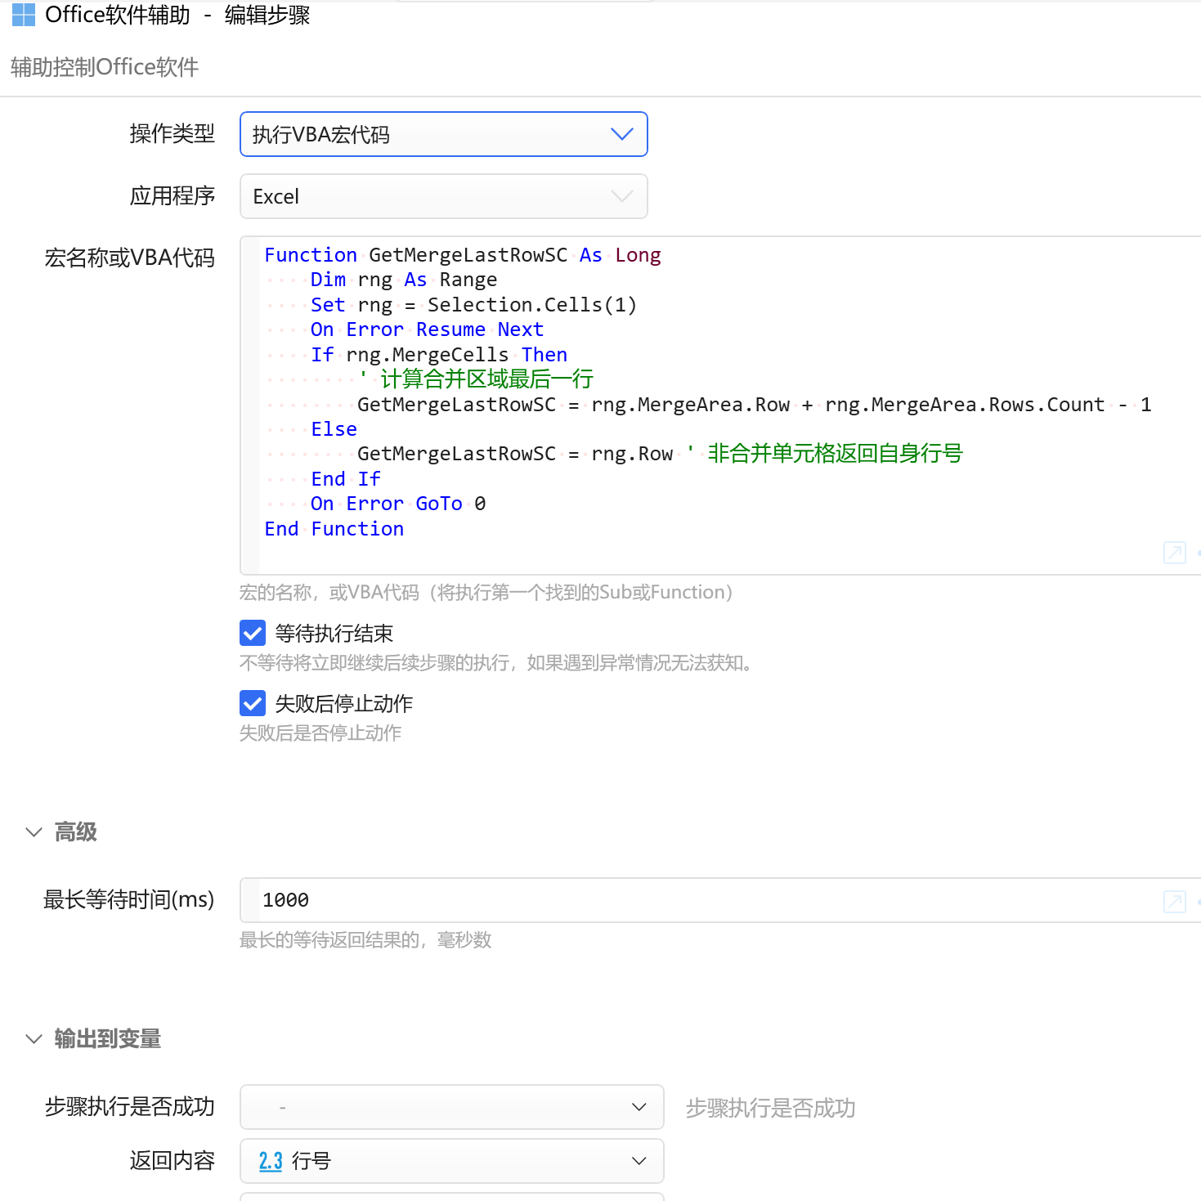This screenshot has height=1201, width=1201.
Task: Open expanded editor icon in VBA code box
Action: pos(1174,553)
